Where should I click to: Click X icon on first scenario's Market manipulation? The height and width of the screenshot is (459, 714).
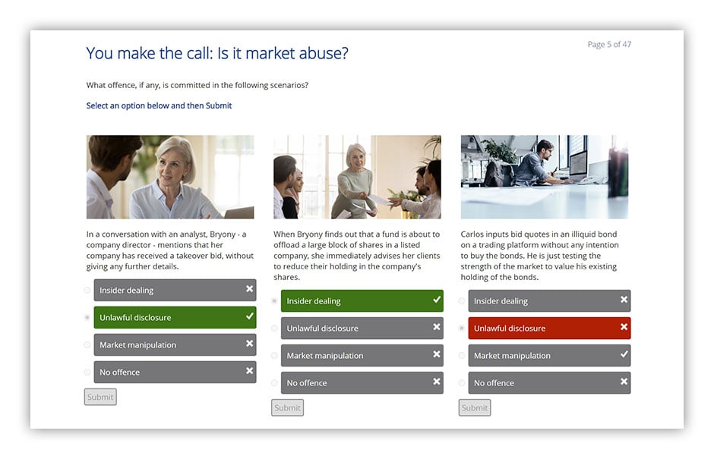coord(250,344)
